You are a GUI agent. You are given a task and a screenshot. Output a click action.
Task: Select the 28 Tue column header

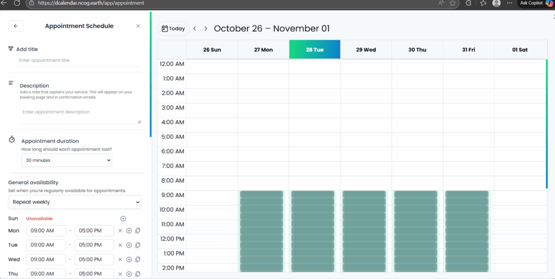(x=314, y=50)
